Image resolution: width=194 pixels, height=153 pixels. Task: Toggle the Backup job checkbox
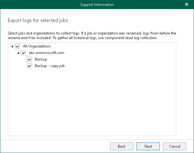pyautogui.click(x=29, y=60)
